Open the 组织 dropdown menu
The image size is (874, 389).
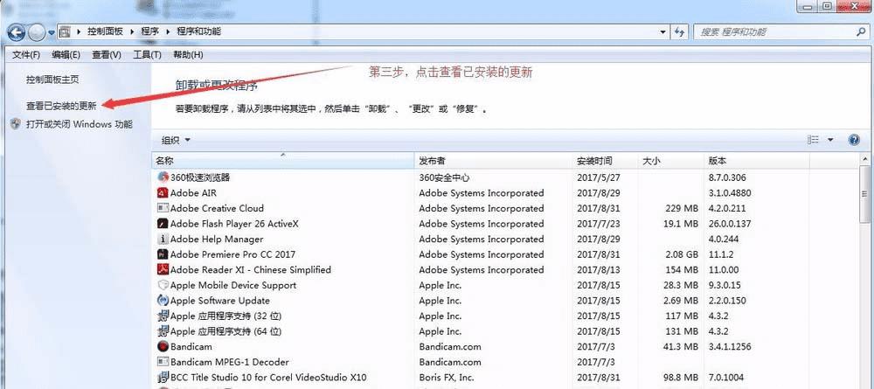176,140
